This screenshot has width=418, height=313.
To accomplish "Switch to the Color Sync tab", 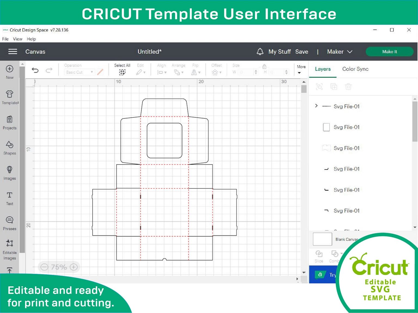I will (x=355, y=69).
